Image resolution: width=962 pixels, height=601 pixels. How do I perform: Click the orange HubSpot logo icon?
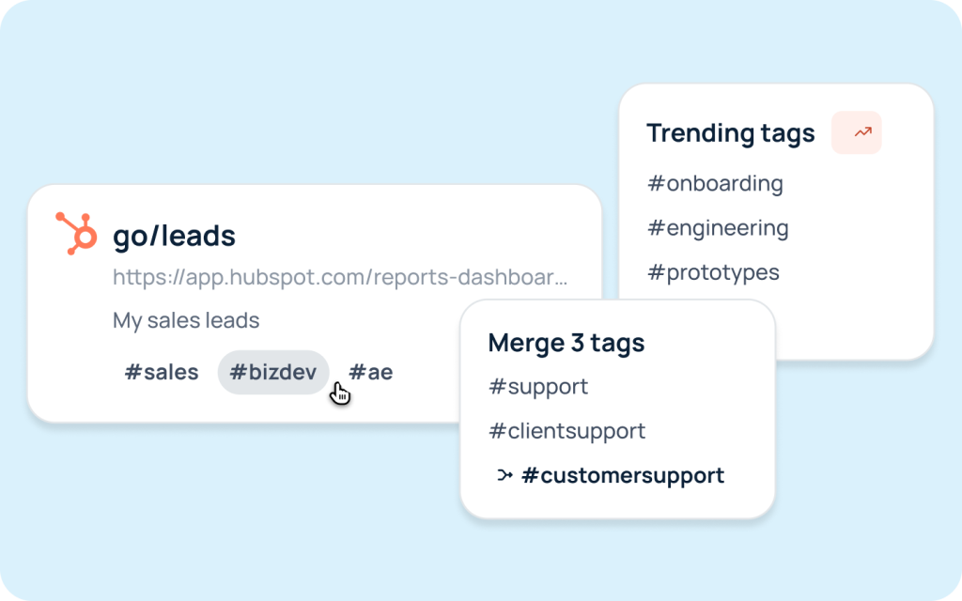(77, 233)
